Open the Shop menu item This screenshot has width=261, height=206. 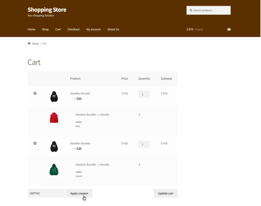tap(45, 30)
